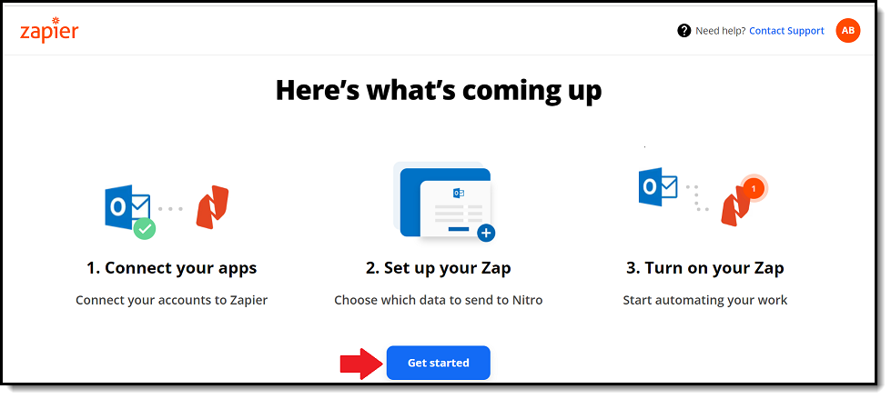The image size is (891, 399).
Task: Click the Zapier logo
Action: pos(49,30)
